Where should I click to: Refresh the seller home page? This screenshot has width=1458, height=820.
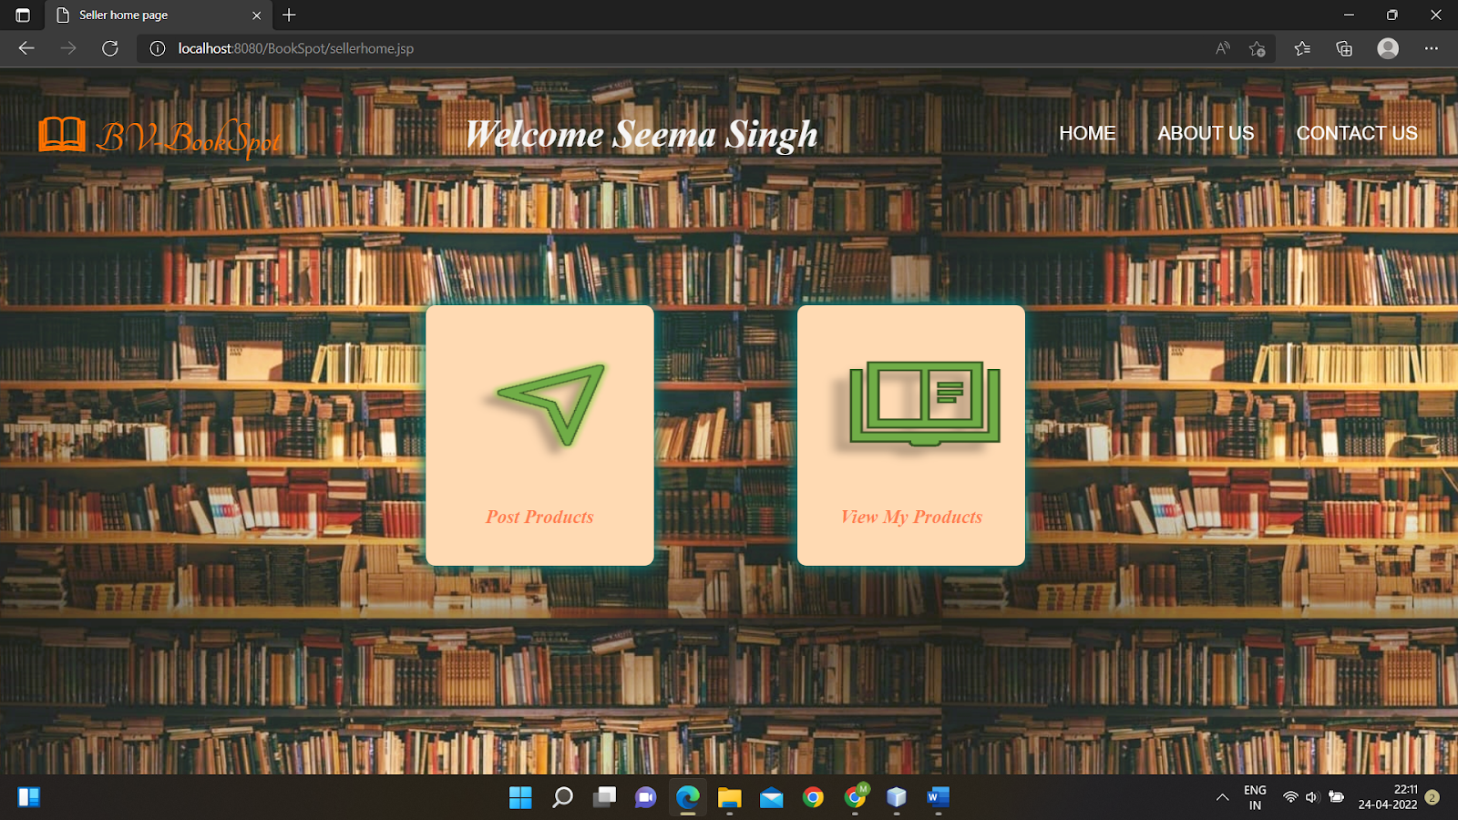pyautogui.click(x=110, y=48)
